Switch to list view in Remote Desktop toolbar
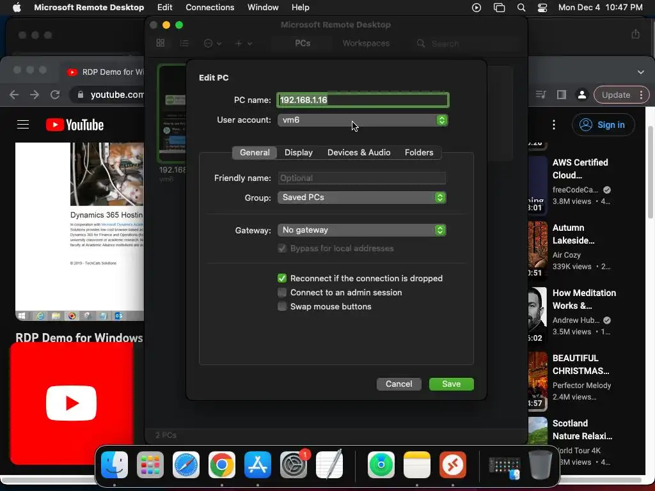The height and width of the screenshot is (491, 655). coord(184,43)
